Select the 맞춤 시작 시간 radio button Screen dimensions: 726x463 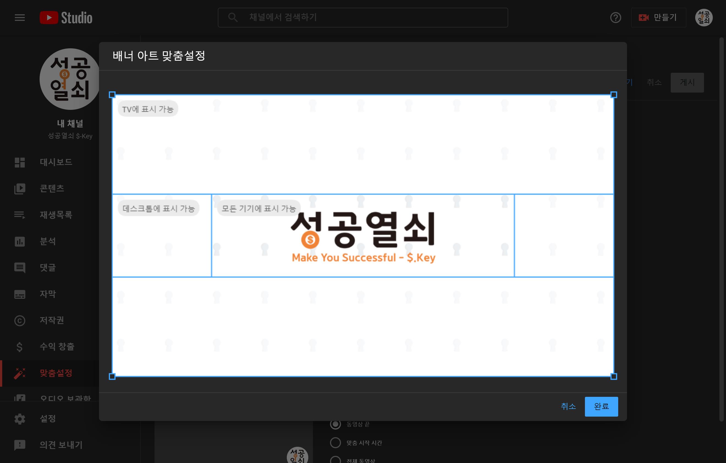335,443
